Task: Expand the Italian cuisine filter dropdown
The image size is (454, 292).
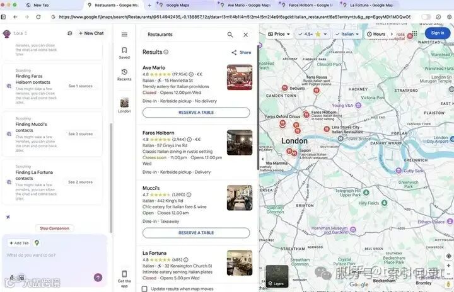Action: [x=347, y=34]
